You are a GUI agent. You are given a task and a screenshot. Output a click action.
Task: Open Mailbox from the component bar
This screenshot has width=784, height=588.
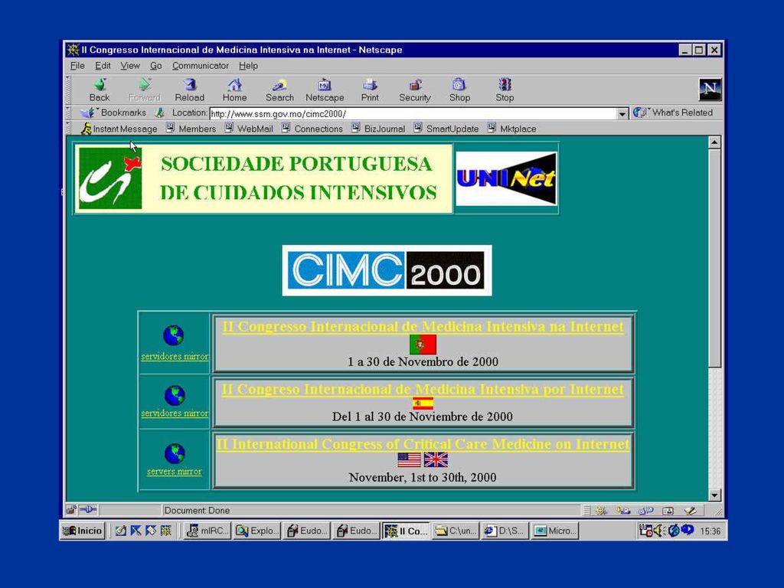tap(623, 511)
